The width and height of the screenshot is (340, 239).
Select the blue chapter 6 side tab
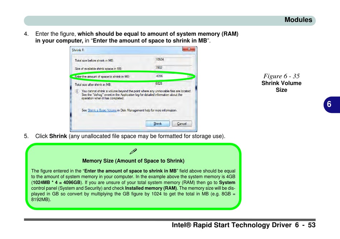tap(332, 105)
